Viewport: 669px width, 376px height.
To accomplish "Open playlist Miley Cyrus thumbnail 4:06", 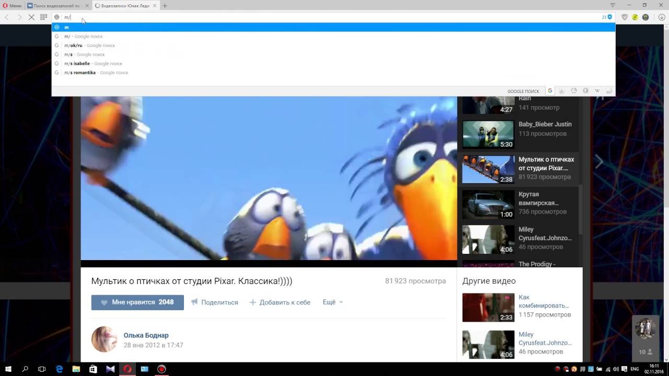I will click(488, 239).
